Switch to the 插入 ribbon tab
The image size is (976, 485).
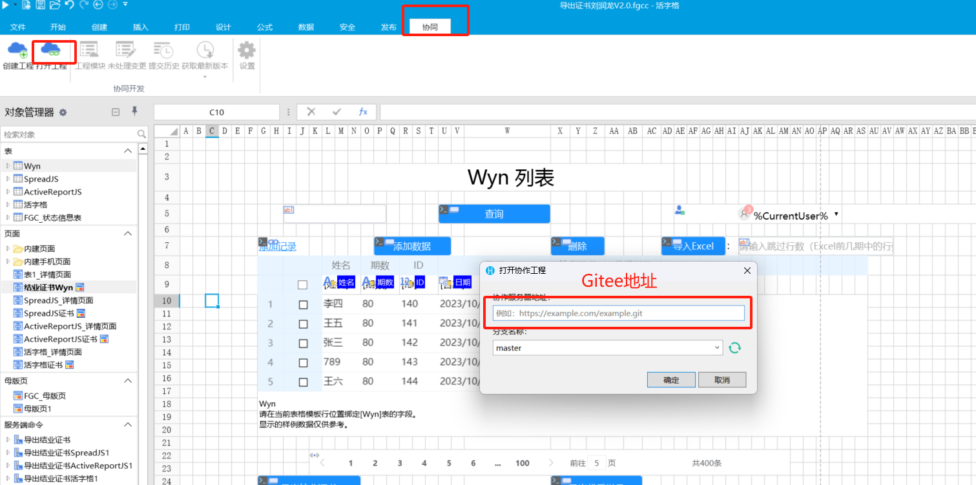click(141, 27)
